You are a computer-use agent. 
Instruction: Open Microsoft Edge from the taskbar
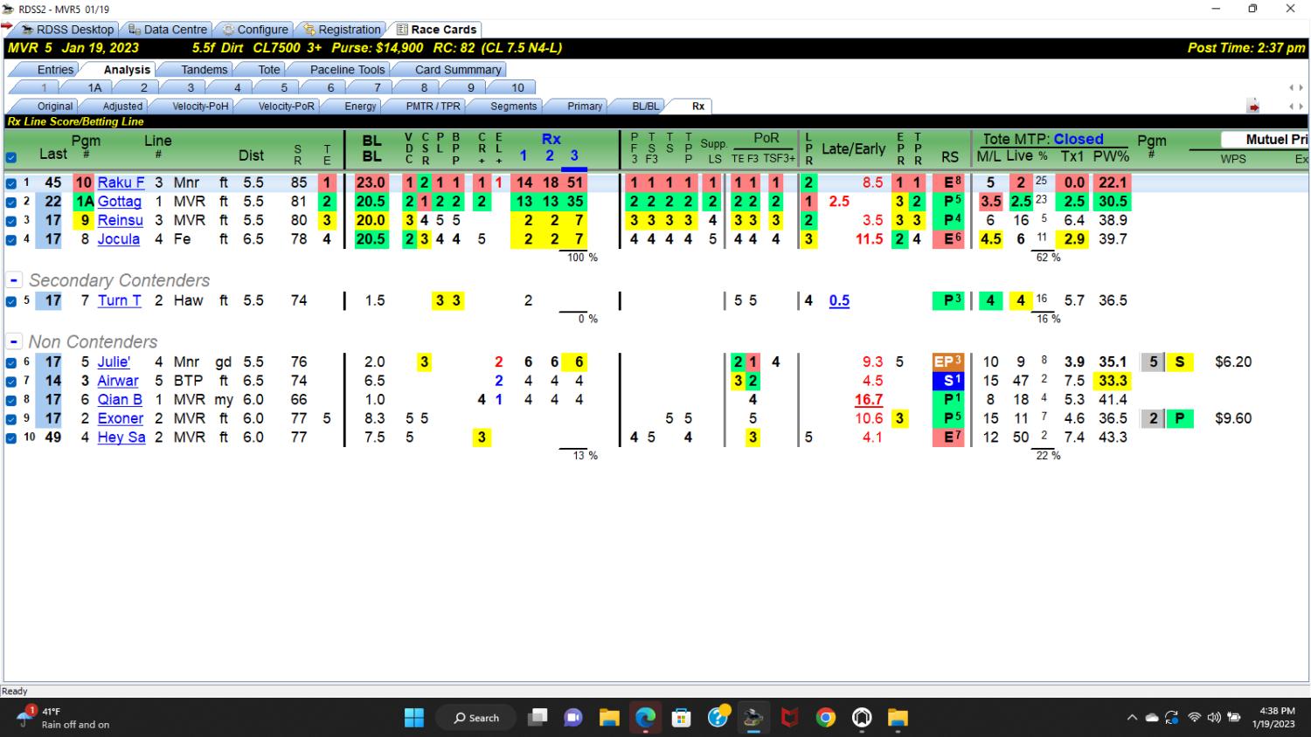(x=645, y=718)
